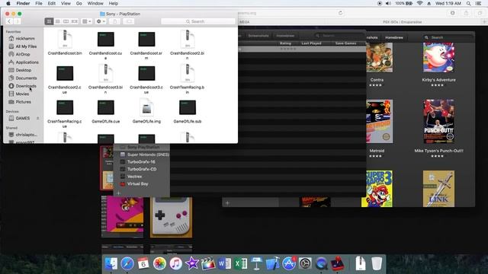Screen dimensions: 488x274
Task: Open Movies in the Finder sidebar
Action: [x=22, y=94]
